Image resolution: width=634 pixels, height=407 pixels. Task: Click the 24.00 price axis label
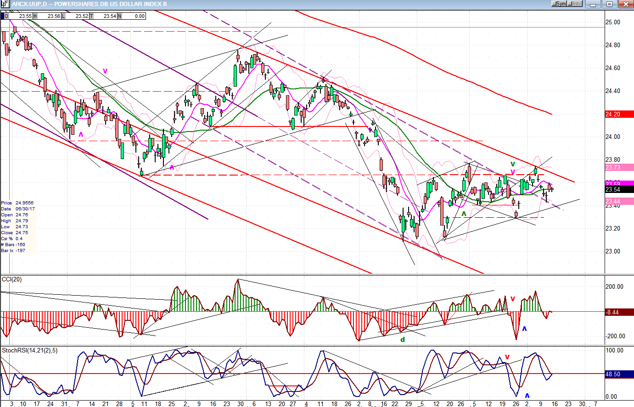[x=613, y=137]
